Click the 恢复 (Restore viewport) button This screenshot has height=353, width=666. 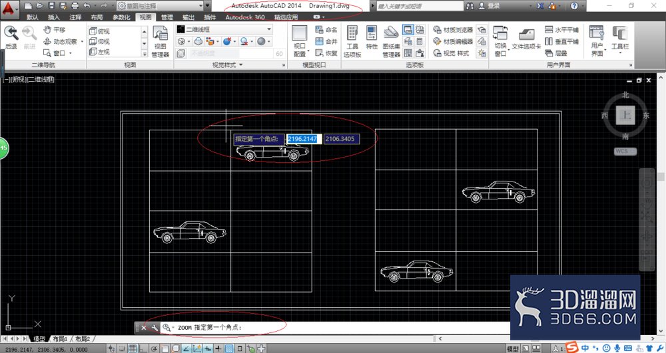click(x=326, y=53)
